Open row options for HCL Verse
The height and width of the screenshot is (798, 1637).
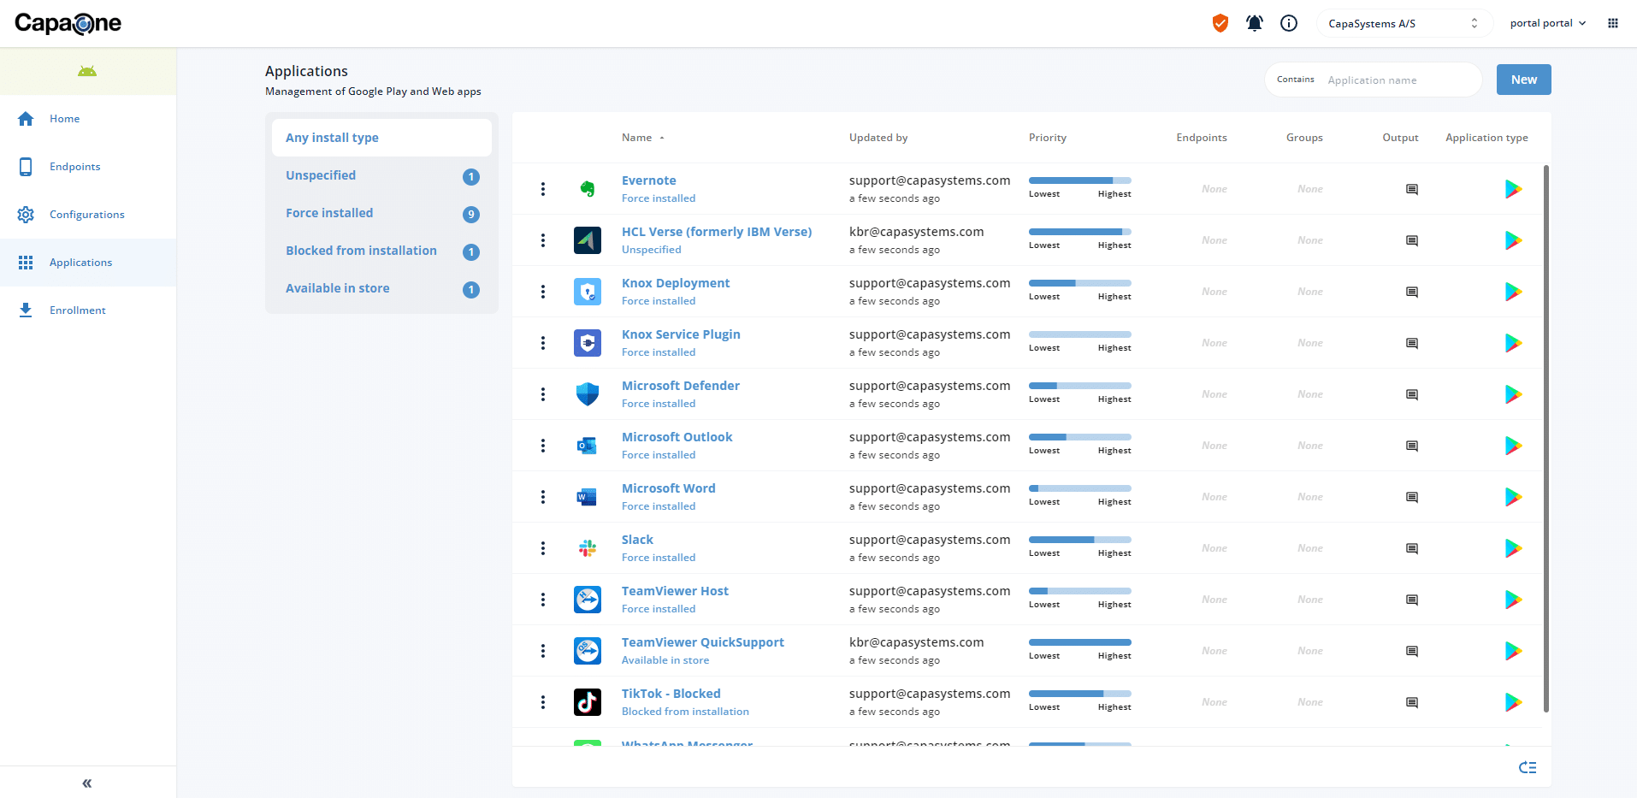(543, 240)
